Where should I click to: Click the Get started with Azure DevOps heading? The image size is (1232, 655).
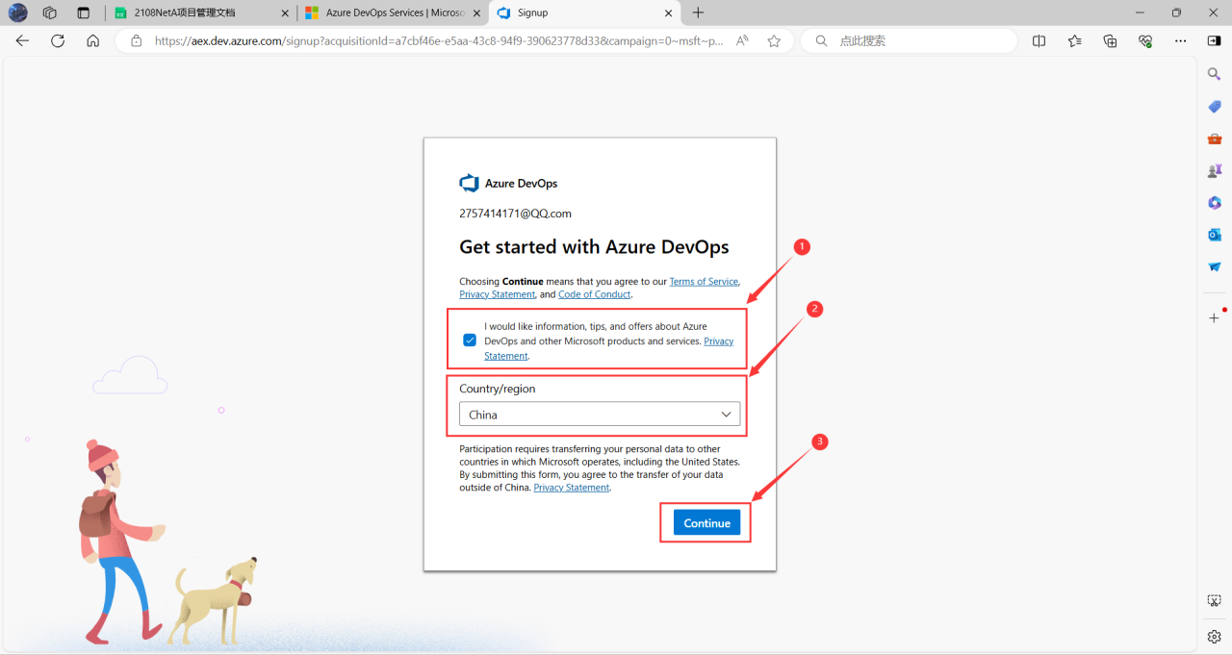594,247
